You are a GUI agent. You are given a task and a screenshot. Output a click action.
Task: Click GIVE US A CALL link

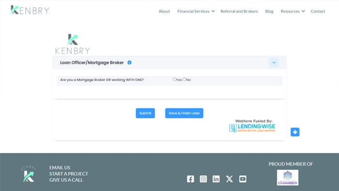66,180
